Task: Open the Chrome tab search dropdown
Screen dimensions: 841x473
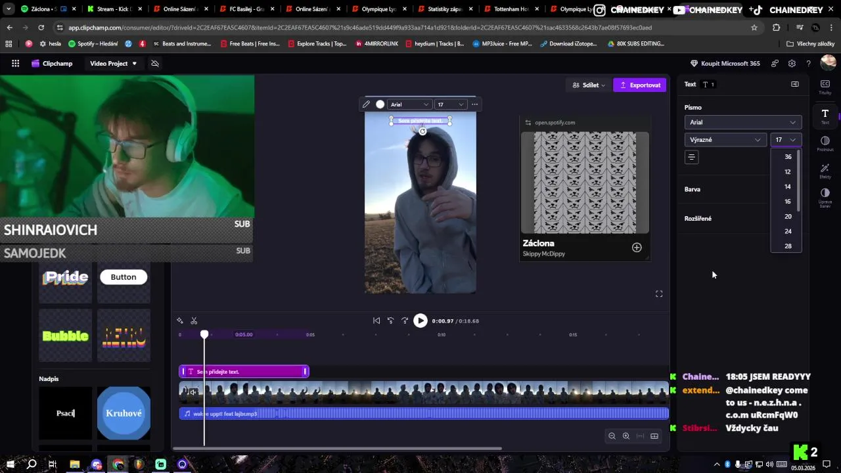Action: point(9,9)
